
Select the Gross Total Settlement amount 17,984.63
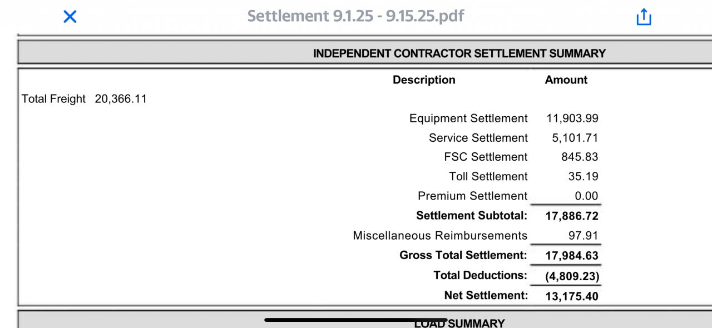[x=572, y=256]
